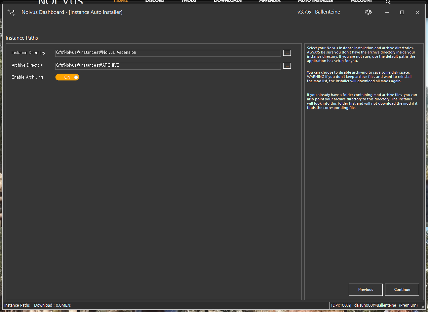Viewport: 428px width, 312px height.
Task: Click the 'Nolvus Dashboard - [Instance Auto Installer]' title
Action: coord(72,12)
